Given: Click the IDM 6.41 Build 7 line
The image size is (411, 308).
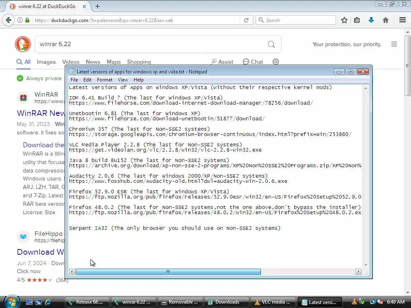Looking at the screenshot, I should point(146,98).
